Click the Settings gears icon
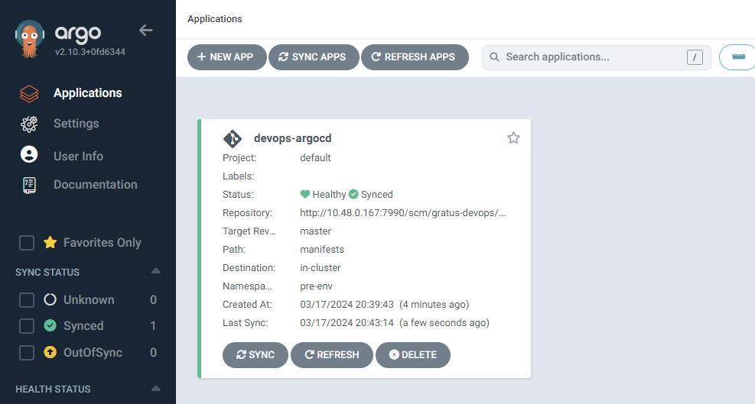The width and height of the screenshot is (755, 404). point(29,124)
